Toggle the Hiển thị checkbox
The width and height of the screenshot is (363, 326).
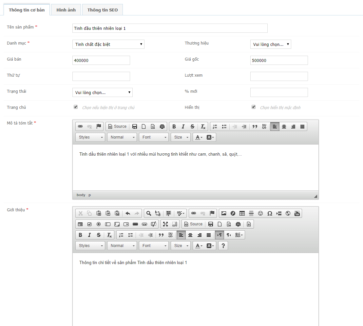point(254,107)
